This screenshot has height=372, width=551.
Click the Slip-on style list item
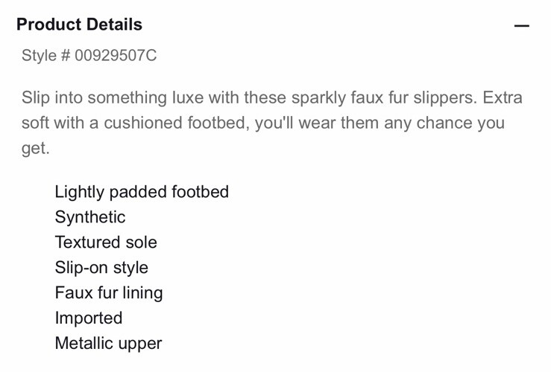(x=101, y=268)
